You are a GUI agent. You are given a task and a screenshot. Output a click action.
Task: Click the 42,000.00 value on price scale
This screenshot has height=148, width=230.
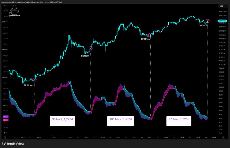click(x=223, y=27)
